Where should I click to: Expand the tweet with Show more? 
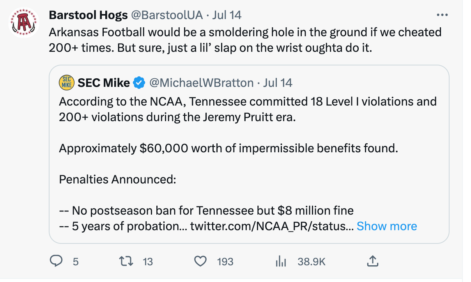[x=386, y=226]
